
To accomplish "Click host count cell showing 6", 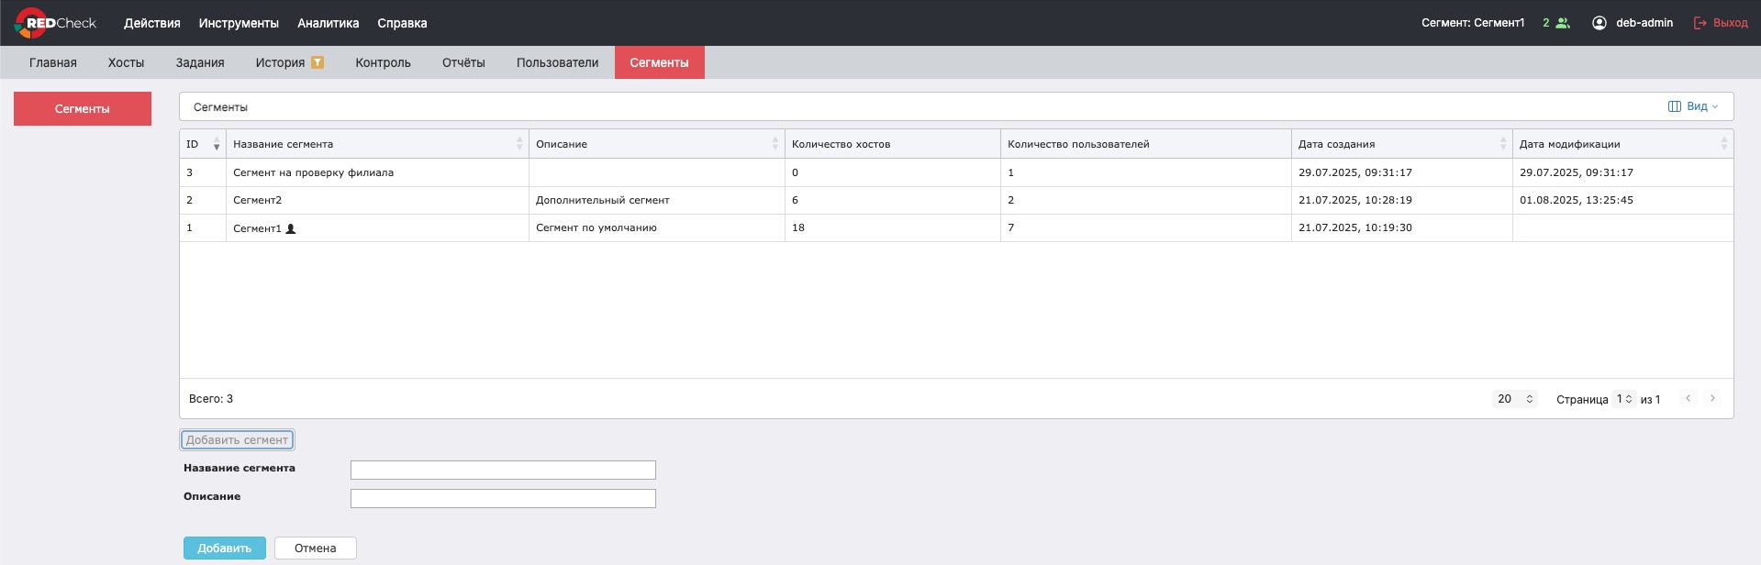I will pyautogui.click(x=893, y=200).
